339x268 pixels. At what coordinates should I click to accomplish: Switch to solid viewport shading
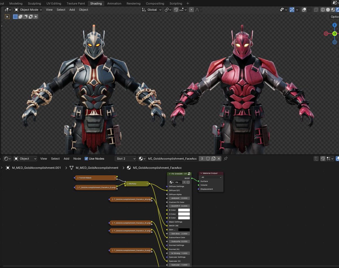tap(328, 10)
